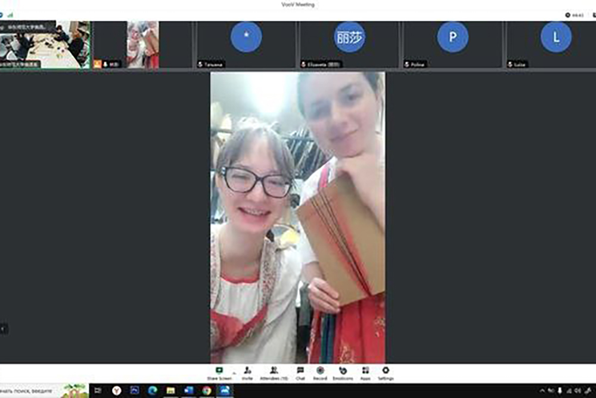Open the system tray volume control
Viewport: 596px width, 398px height.
tap(578, 391)
